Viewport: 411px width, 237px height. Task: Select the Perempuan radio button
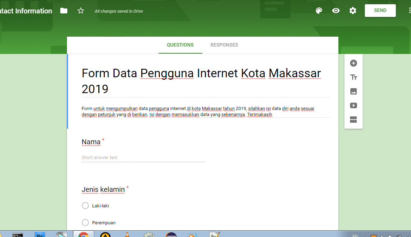[85, 223]
